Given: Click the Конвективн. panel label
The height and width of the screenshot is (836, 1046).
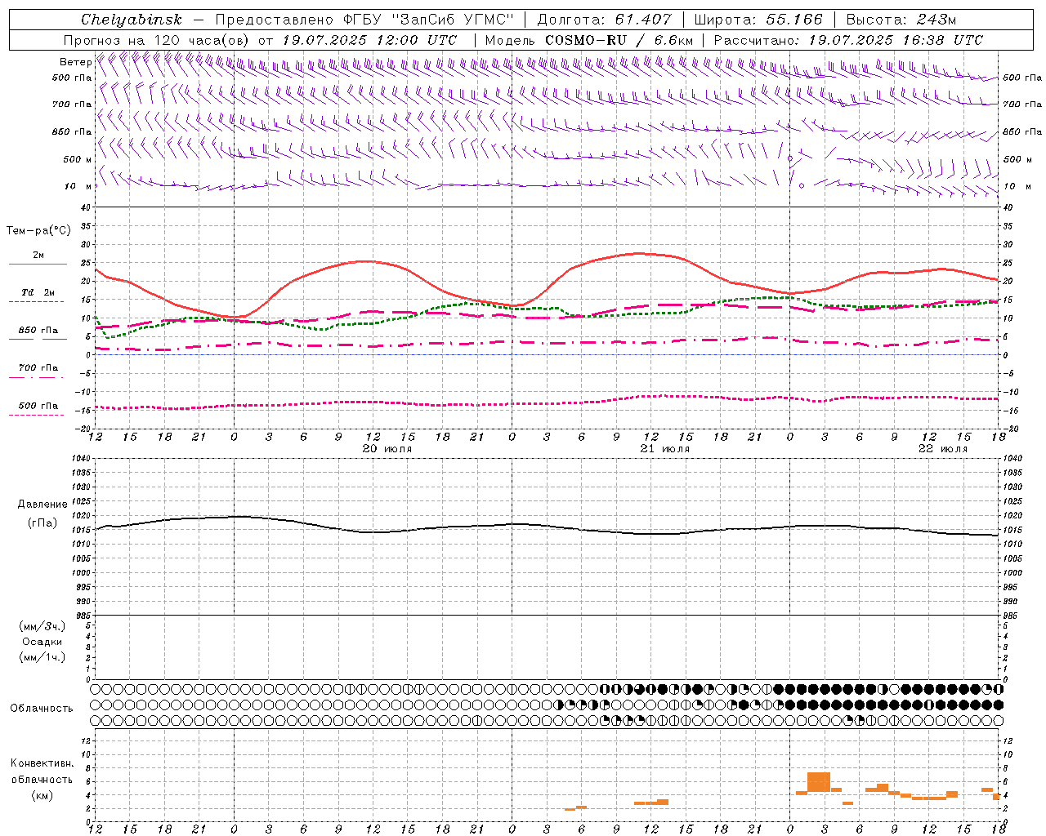Looking at the screenshot, I should [x=42, y=763].
